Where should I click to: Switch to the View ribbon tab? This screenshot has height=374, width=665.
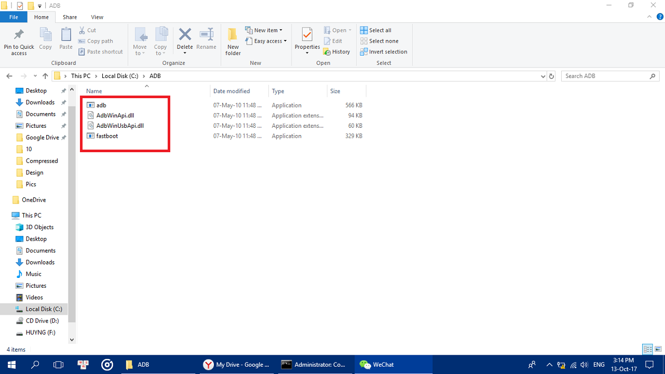(x=97, y=17)
